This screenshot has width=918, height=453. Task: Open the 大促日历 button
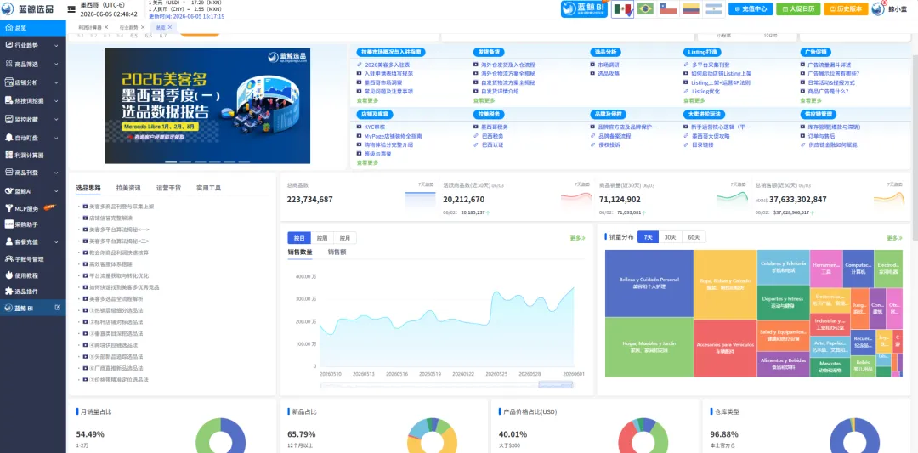click(x=798, y=8)
